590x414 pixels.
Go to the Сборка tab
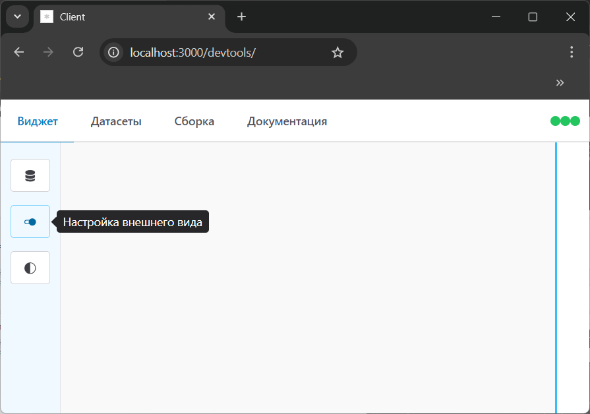[x=194, y=121]
